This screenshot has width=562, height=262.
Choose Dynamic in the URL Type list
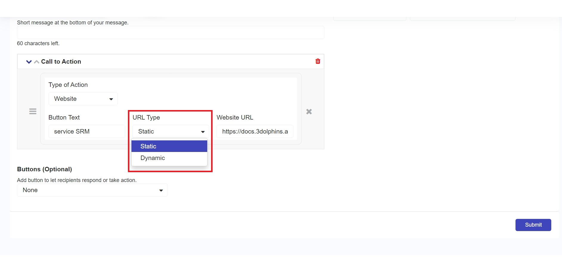[169, 158]
